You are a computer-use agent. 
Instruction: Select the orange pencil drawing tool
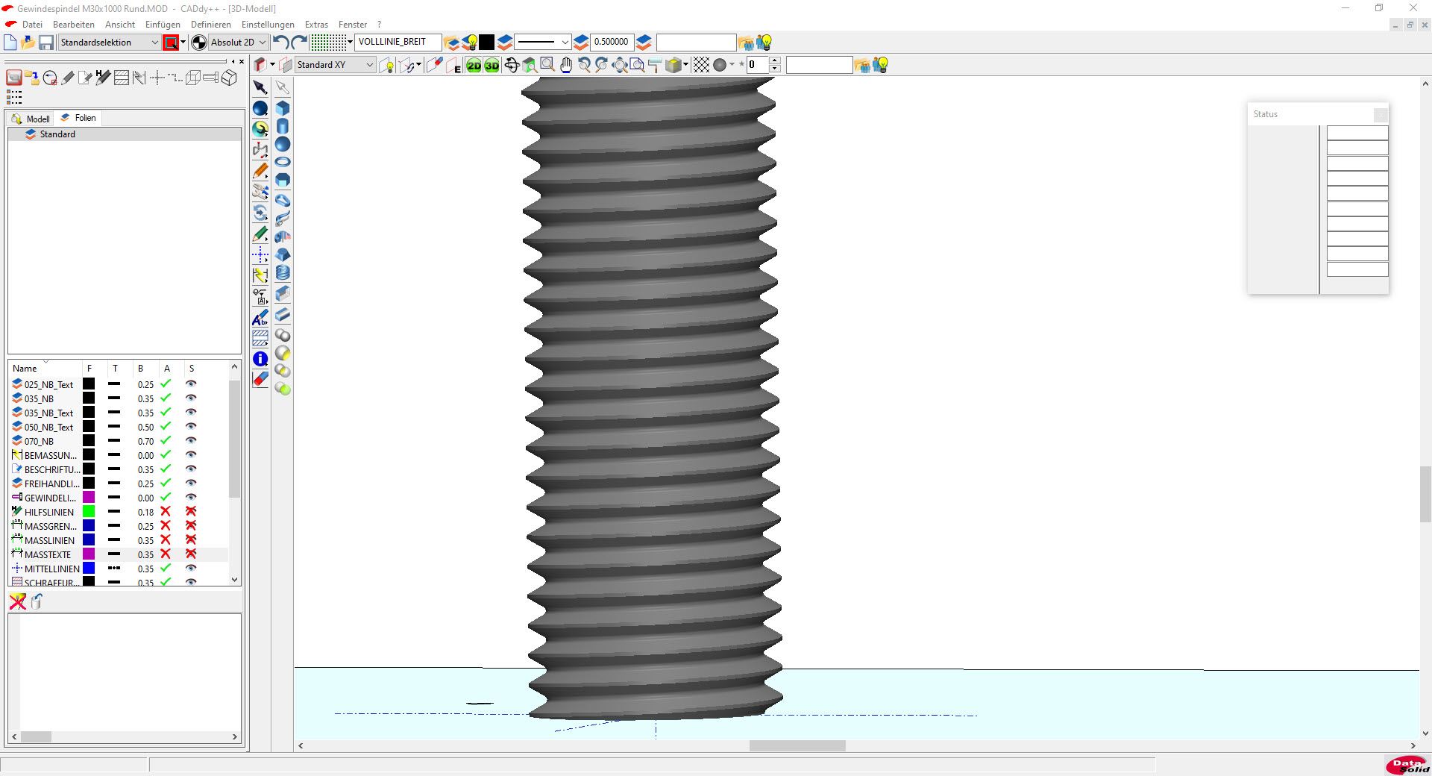pos(260,172)
